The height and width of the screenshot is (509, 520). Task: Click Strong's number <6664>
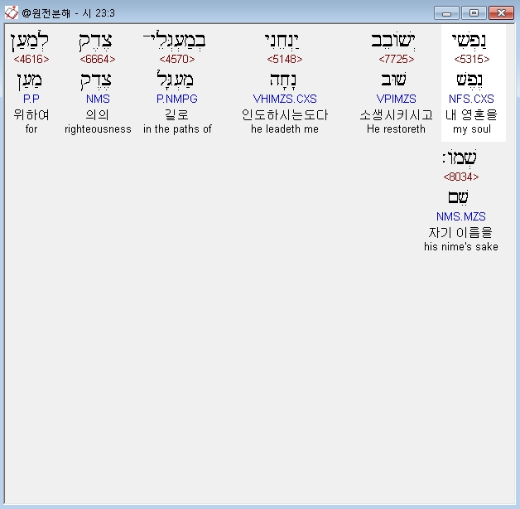[x=98, y=59]
